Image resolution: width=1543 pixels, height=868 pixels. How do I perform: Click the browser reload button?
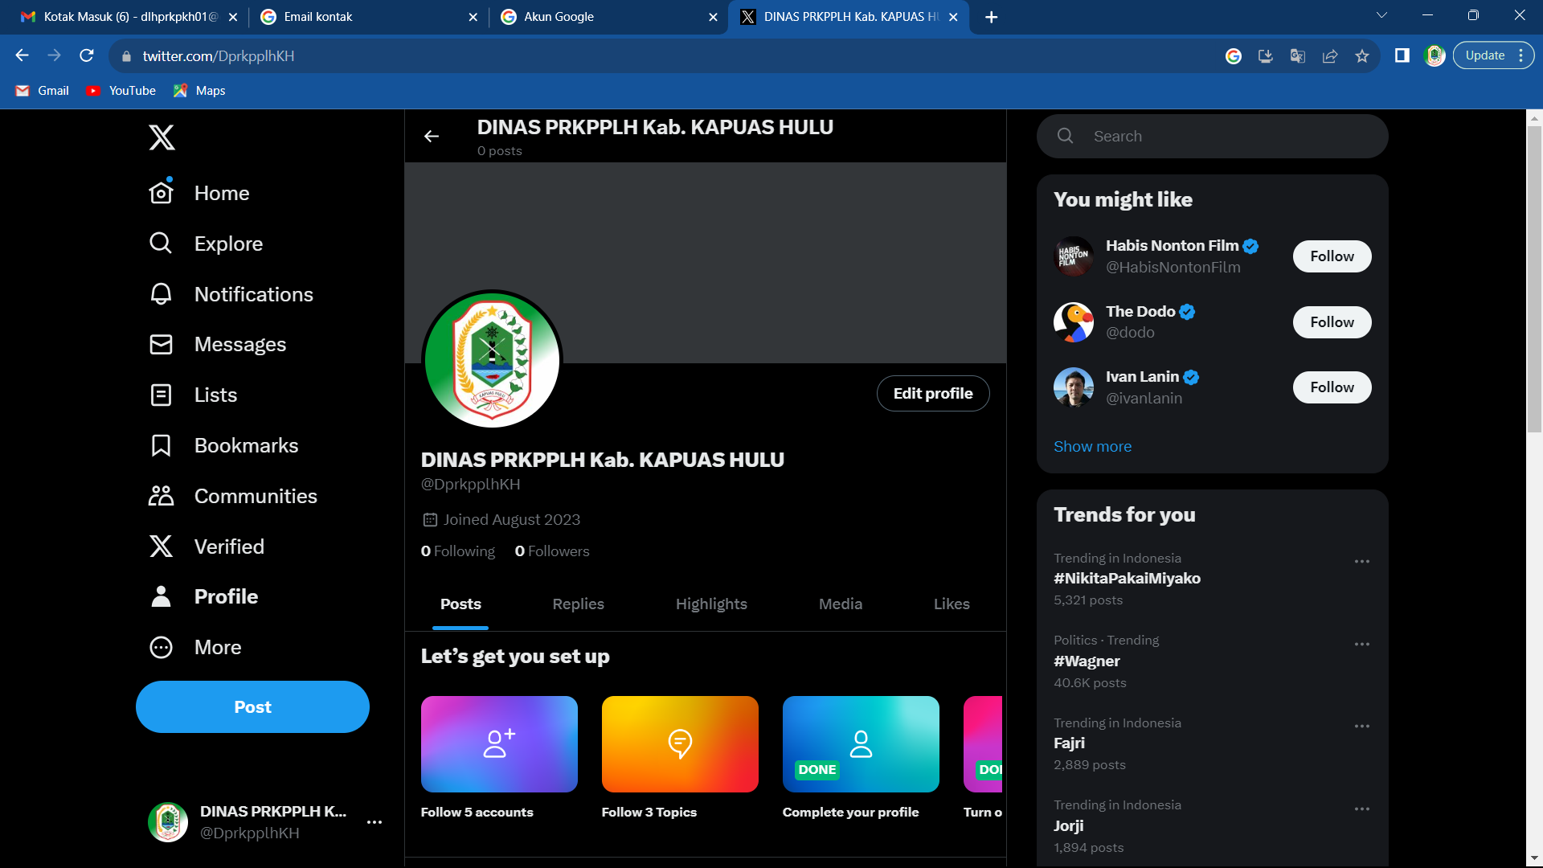[x=87, y=55]
